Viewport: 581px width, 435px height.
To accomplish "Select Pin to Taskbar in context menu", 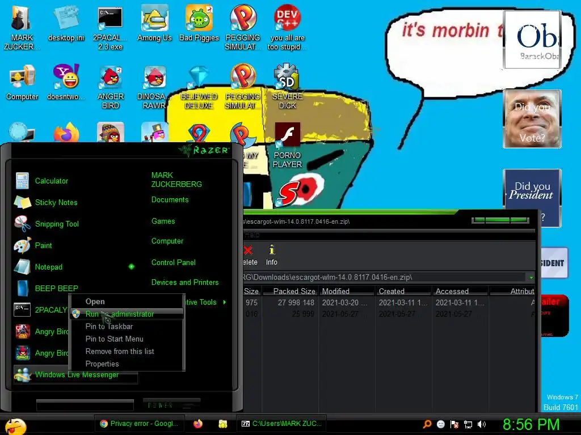I will (127, 327).
